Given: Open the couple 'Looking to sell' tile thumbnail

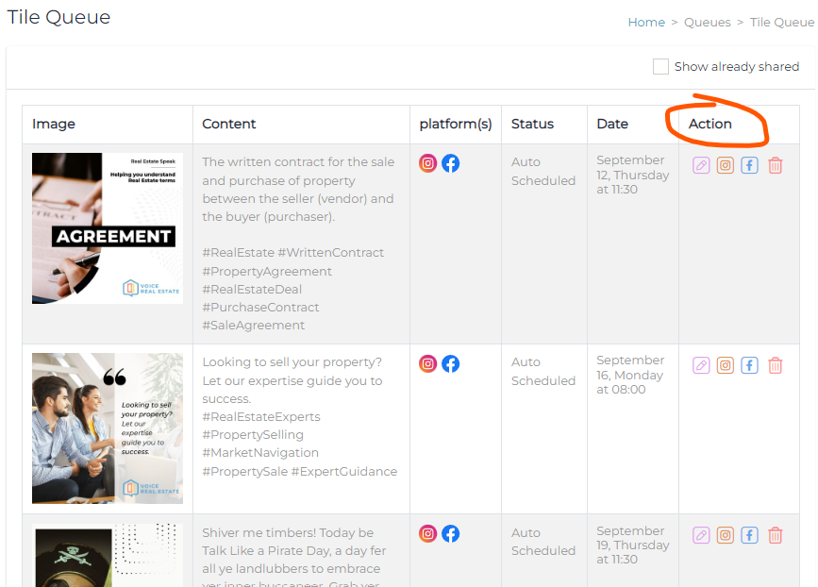Looking at the screenshot, I should coord(108,428).
